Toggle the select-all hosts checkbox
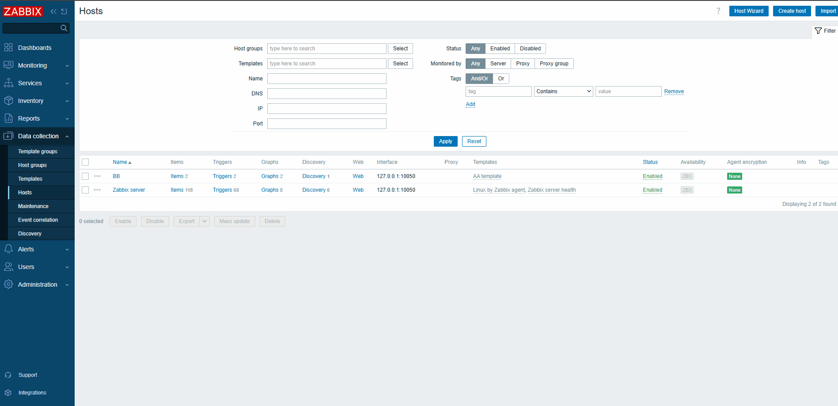838x406 pixels. click(x=85, y=162)
